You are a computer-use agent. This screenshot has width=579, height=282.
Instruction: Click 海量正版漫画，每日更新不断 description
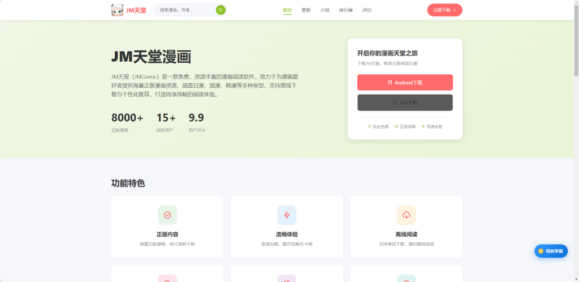coord(167,244)
